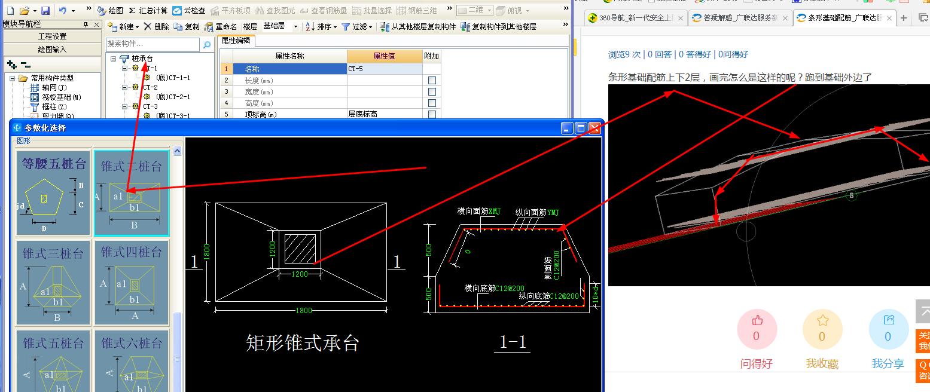The image size is (930, 392).
Task: Click 复制构件到其他楼层 button
Action: (x=498, y=27)
